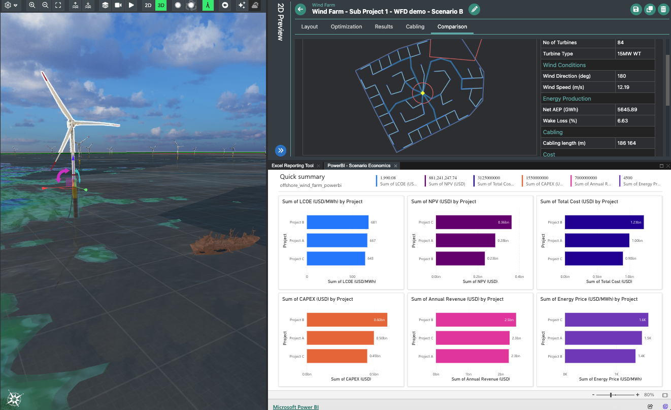The width and height of the screenshot is (671, 410).
Task: Open the layers stack icon
Action: (105, 5)
